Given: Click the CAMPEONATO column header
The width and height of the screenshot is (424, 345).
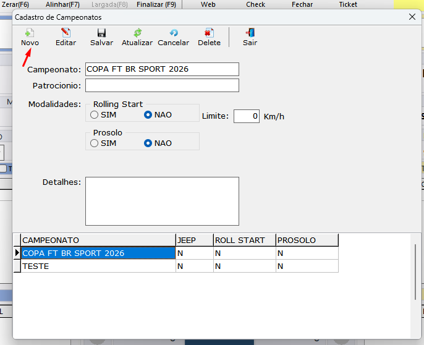Looking at the screenshot, I should tap(98, 241).
